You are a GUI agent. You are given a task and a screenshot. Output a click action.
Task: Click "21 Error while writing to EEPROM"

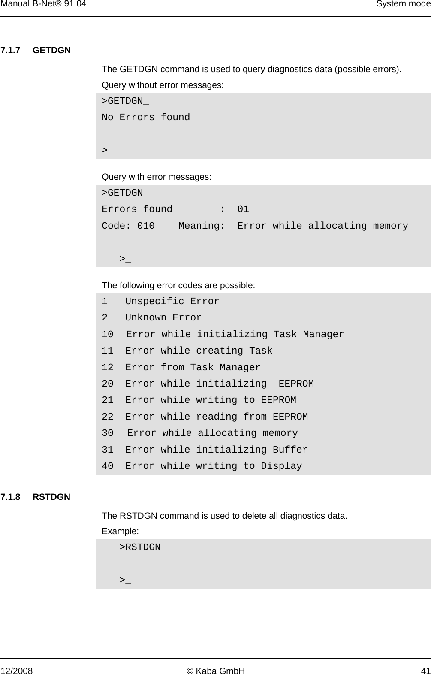(x=199, y=400)
